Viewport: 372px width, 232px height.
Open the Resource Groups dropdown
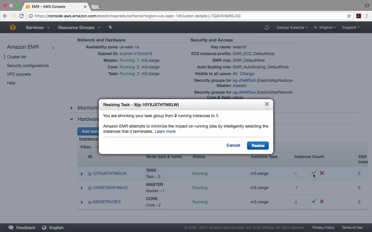tap(79, 28)
